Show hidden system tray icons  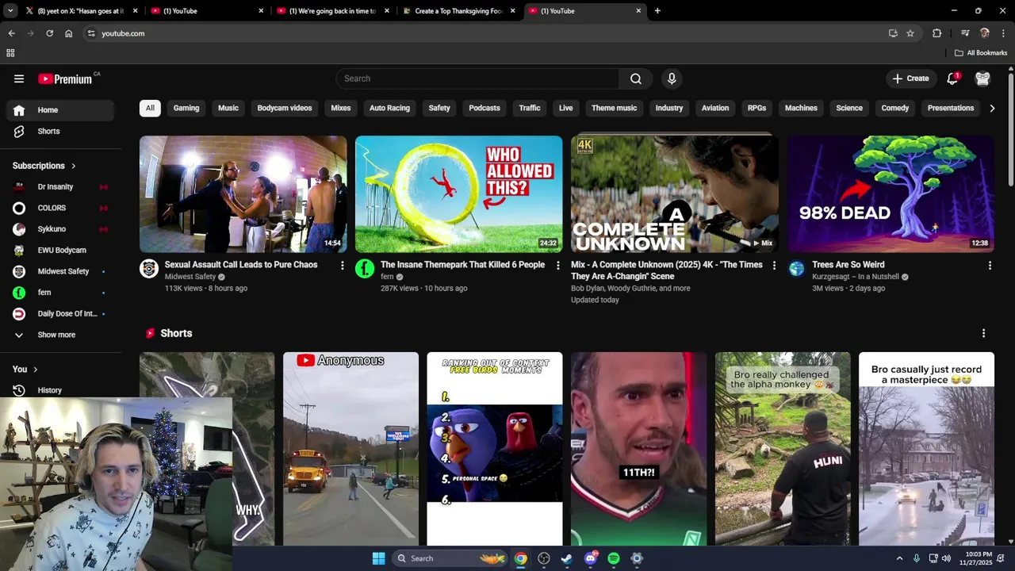[899, 558]
